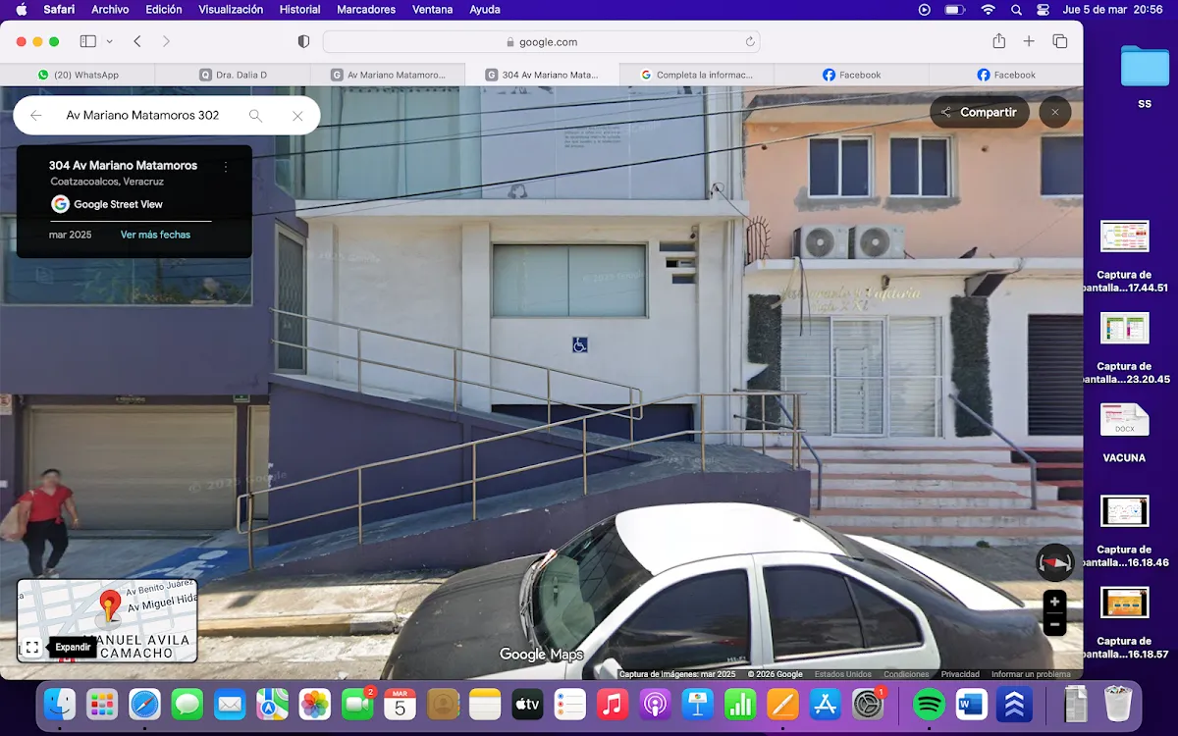The width and height of the screenshot is (1178, 736).
Task: Open Finder from the Dock
Action: point(60,704)
